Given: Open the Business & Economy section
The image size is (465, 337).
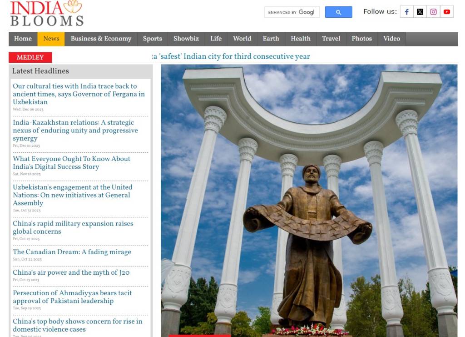Looking at the screenshot, I should (x=101, y=39).
